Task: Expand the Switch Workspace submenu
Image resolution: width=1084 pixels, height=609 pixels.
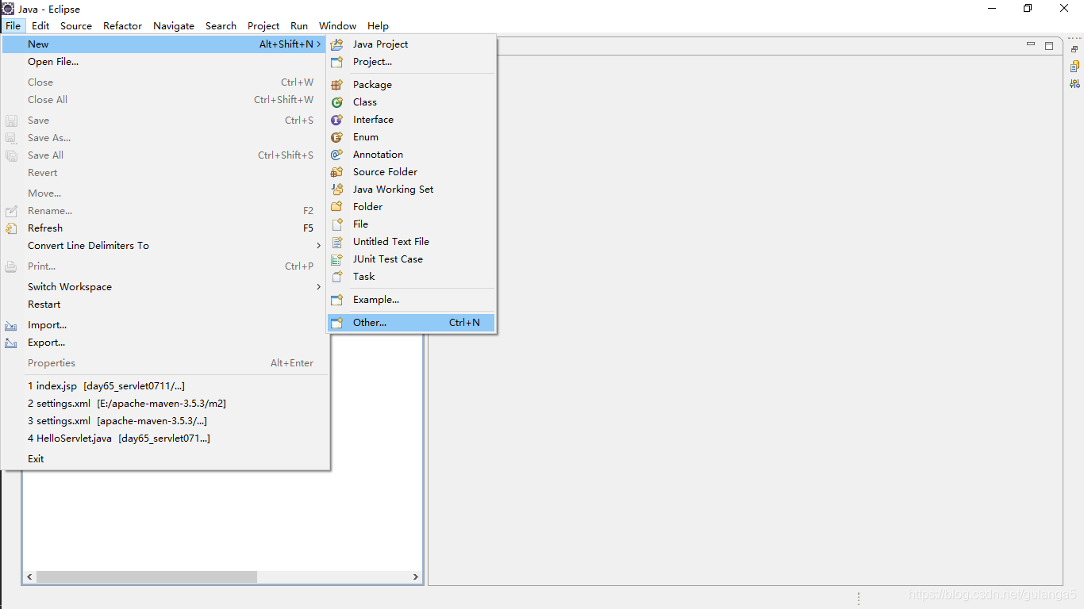Action: point(319,287)
